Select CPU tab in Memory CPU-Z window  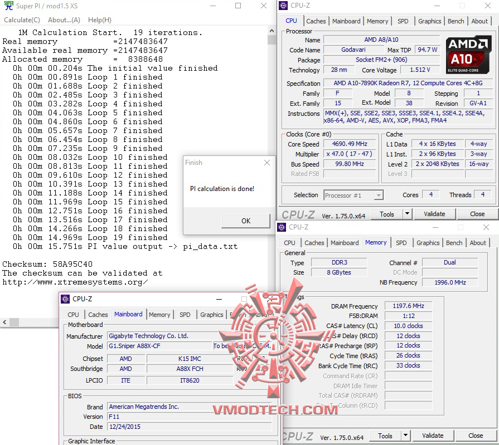pos(289,243)
